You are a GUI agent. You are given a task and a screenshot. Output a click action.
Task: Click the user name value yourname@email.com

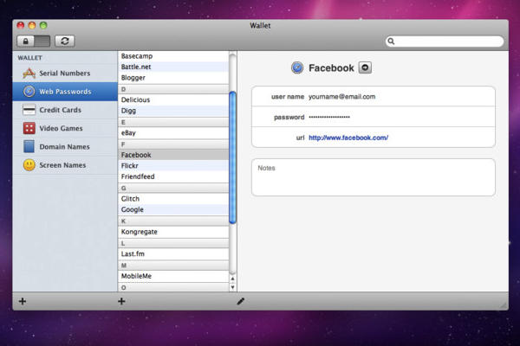tap(342, 97)
